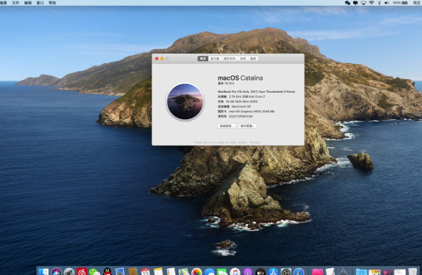Open NetEase Cloud Music in Dock
Viewport: 422px width, 275px height.
pyautogui.click(x=82, y=272)
